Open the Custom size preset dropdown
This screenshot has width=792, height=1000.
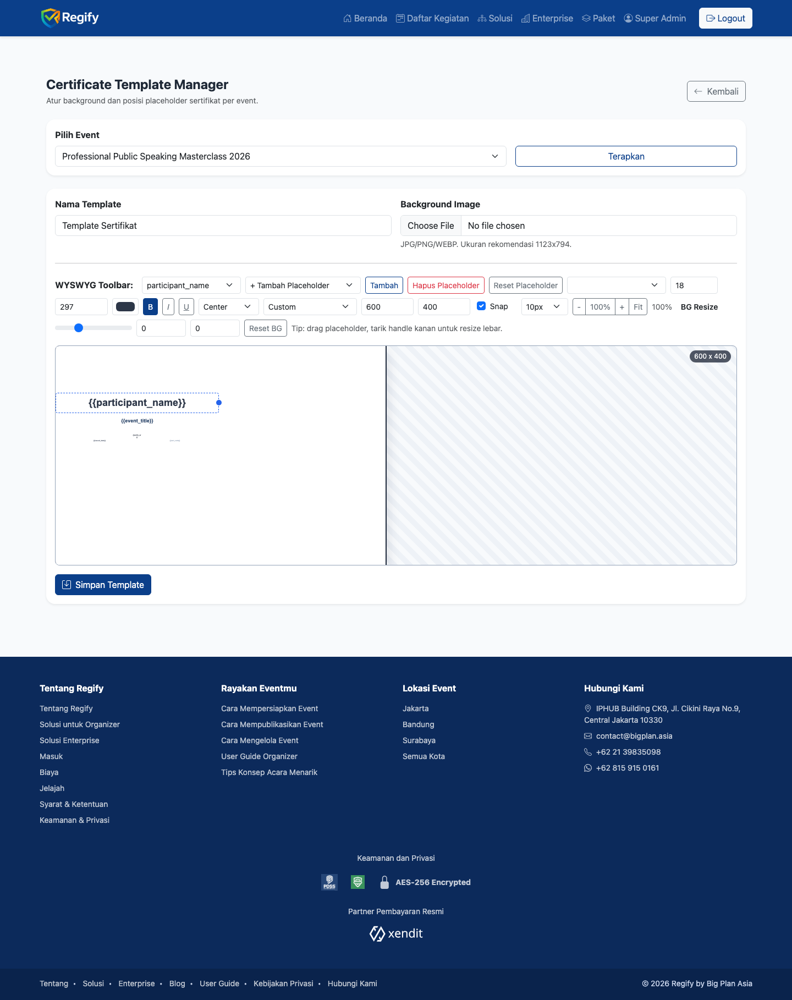pos(310,307)
